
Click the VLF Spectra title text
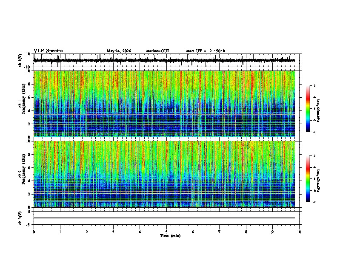point(48,51)
